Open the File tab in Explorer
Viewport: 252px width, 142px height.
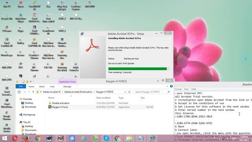click(x=21, y=86)
